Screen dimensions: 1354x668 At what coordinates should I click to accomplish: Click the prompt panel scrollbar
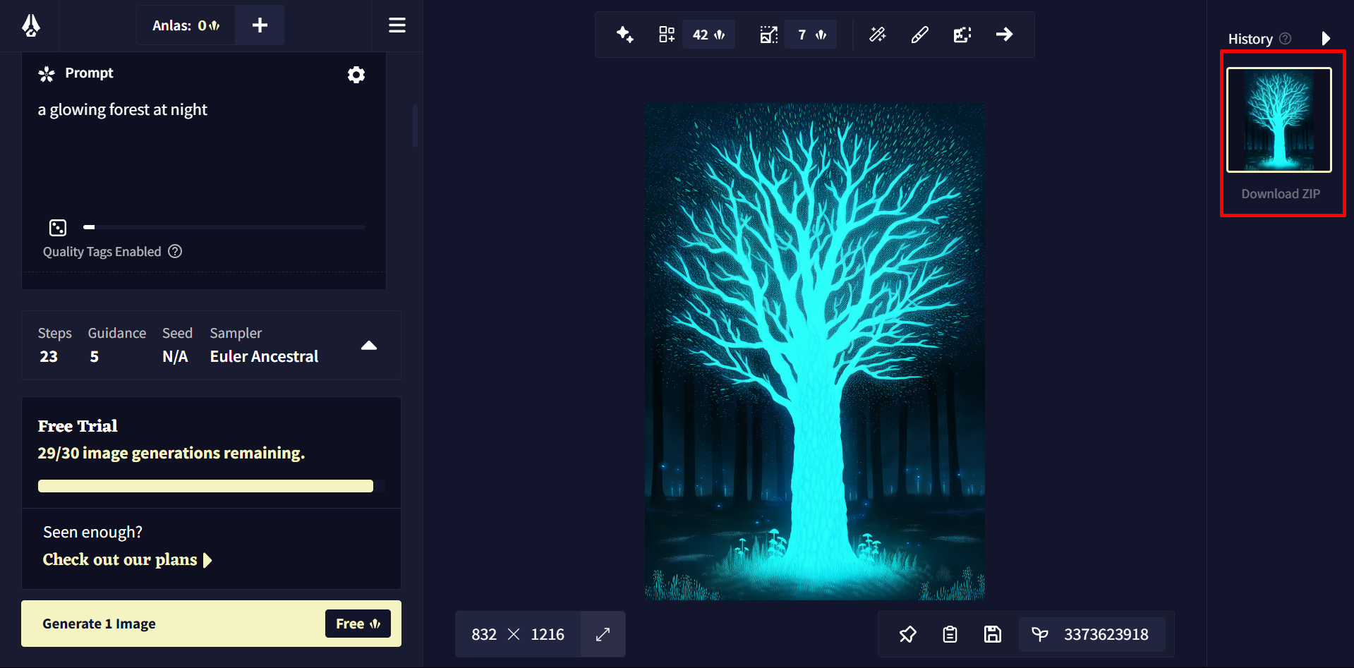[x=415, y=126]
